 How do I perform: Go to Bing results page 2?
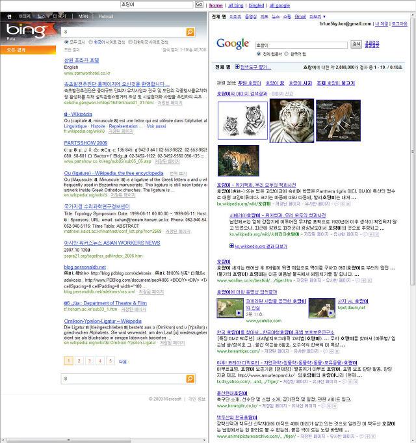[x=79, y=361]
